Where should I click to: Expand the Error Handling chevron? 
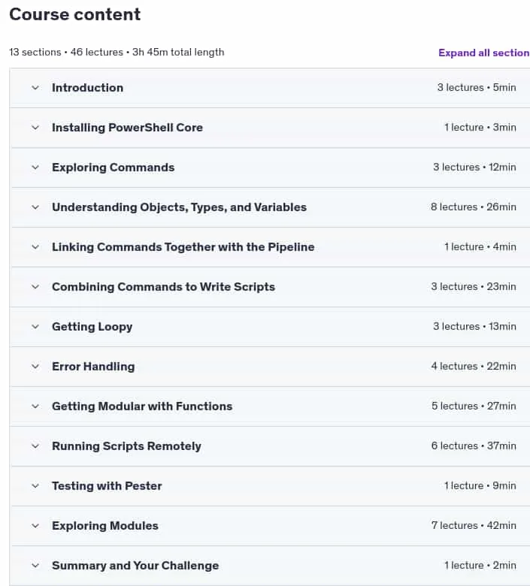click(x=35, y=367)
